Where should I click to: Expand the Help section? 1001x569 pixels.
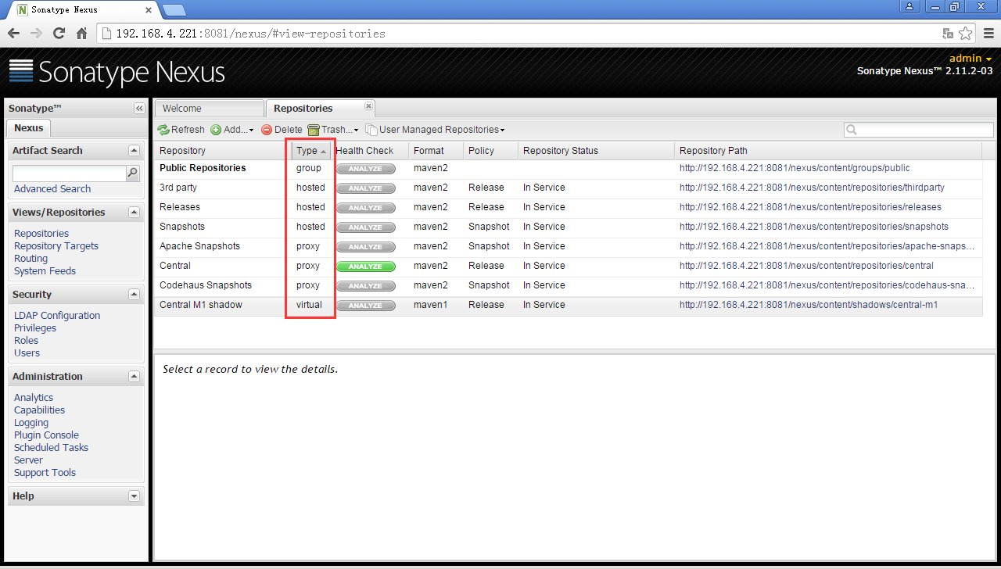pos(134,496)
